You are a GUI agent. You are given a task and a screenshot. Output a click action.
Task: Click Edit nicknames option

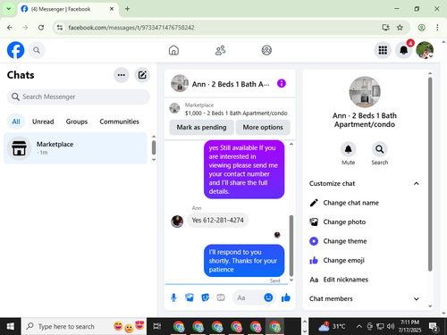point(365,280)
